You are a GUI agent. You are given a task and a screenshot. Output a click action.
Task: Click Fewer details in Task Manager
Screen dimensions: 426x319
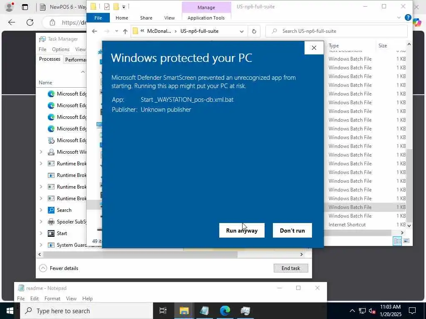pos(59,268)
